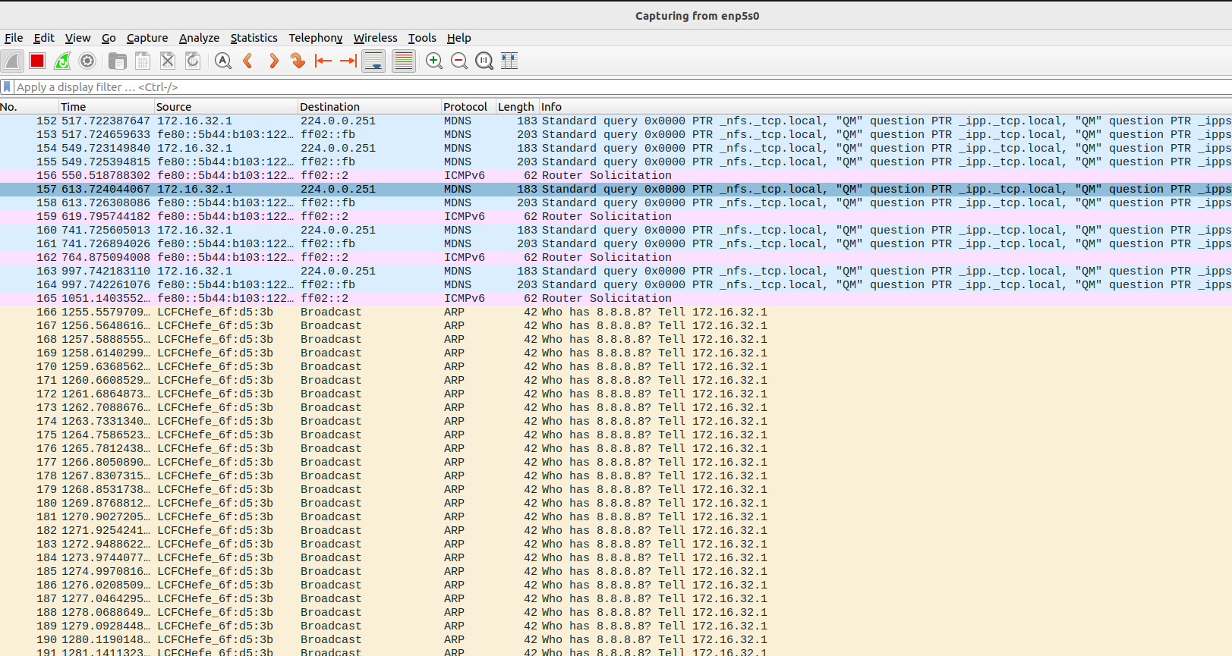Select packet 190 ARP row

[616, 639]
